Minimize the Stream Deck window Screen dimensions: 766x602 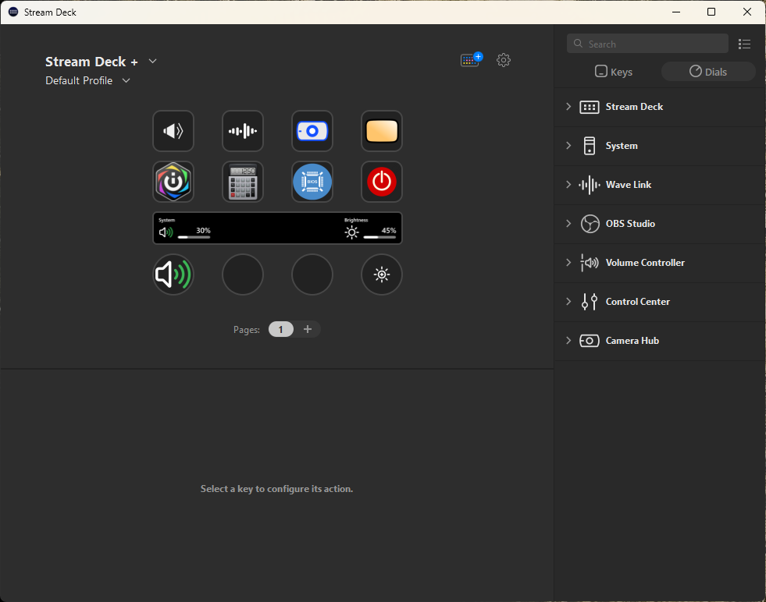pos(676,12)
